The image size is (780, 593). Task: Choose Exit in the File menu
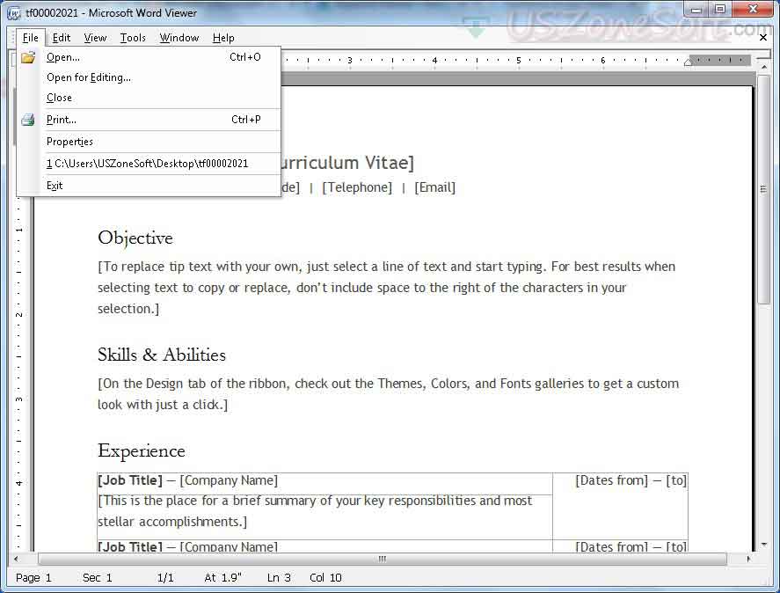coord(149,186)
